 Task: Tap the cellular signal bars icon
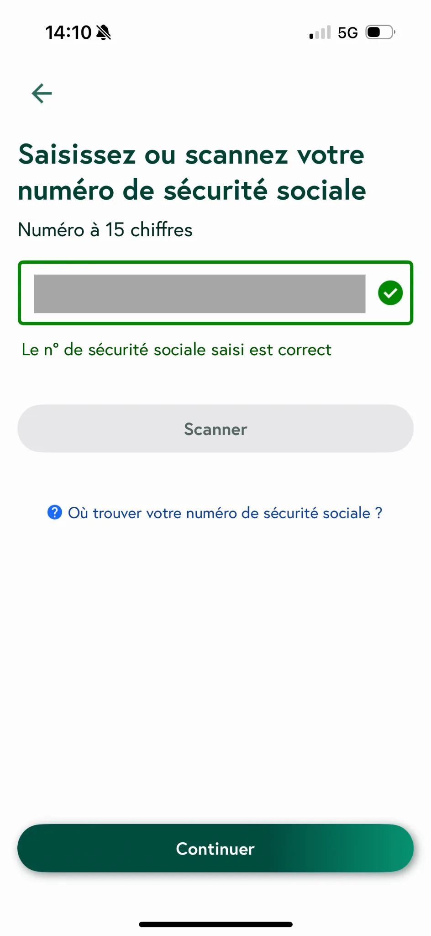click(x=320, y=32)
